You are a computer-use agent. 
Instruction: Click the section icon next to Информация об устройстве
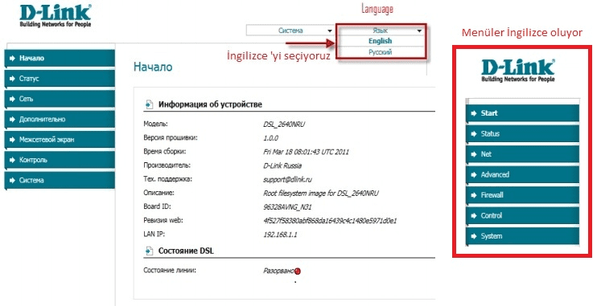[x=149, y=104]
